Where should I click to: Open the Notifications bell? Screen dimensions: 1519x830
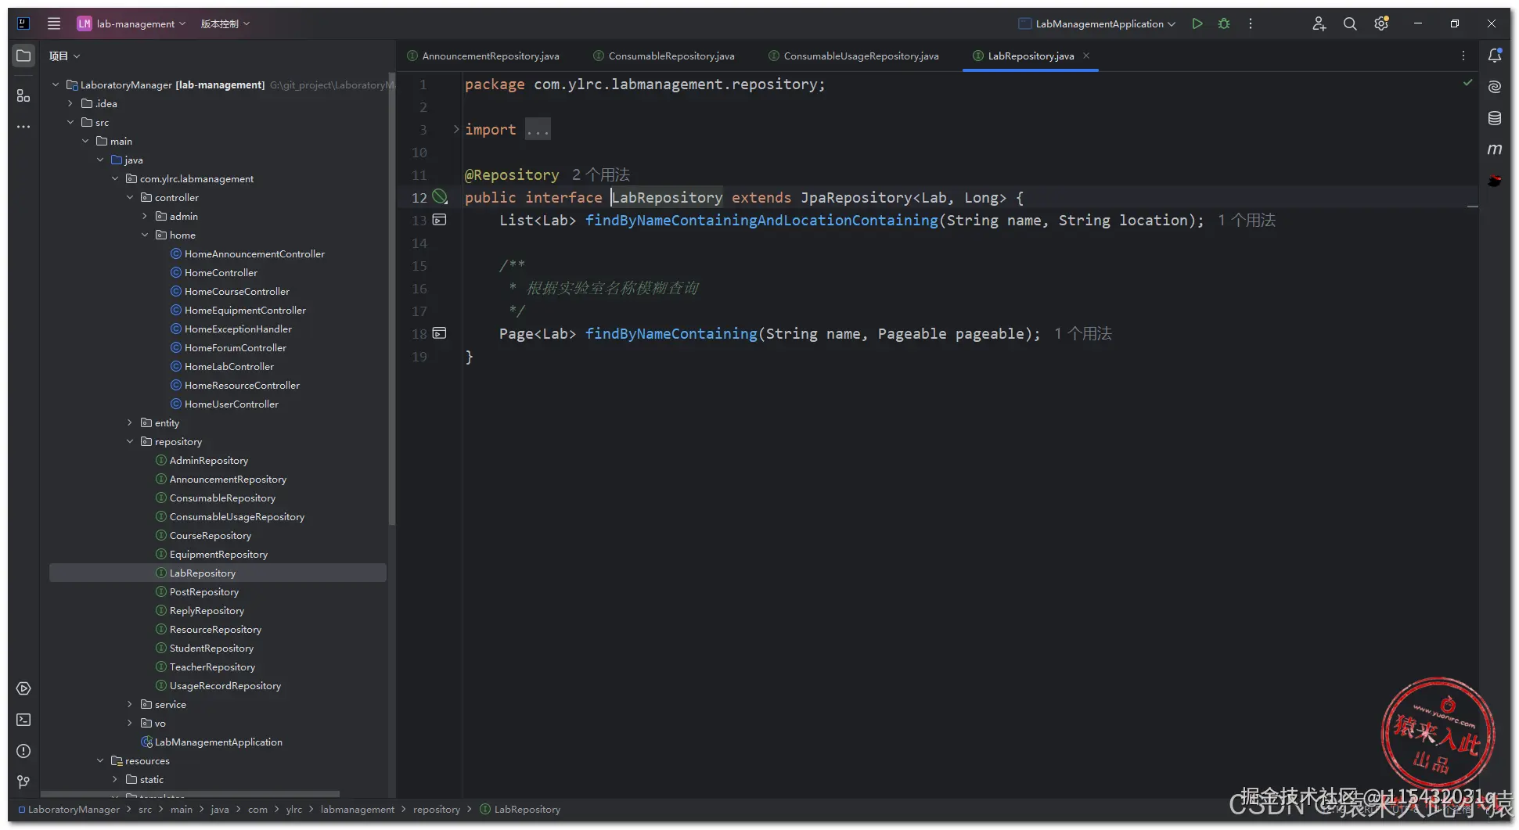(x=1495, y=56)
